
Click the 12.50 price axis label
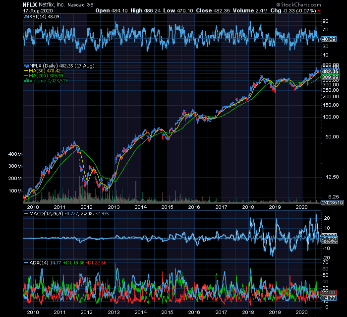(332, 177)
